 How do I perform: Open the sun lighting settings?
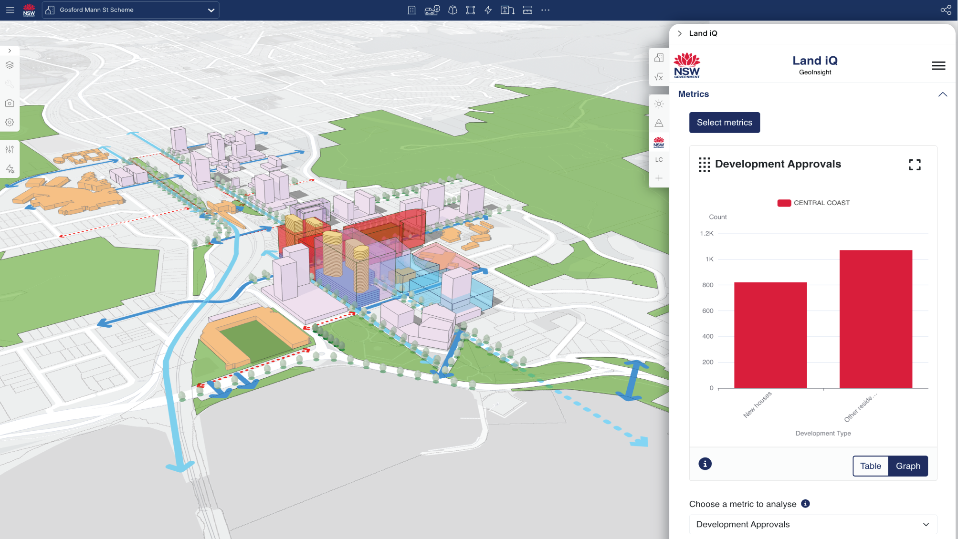point(659,104)
